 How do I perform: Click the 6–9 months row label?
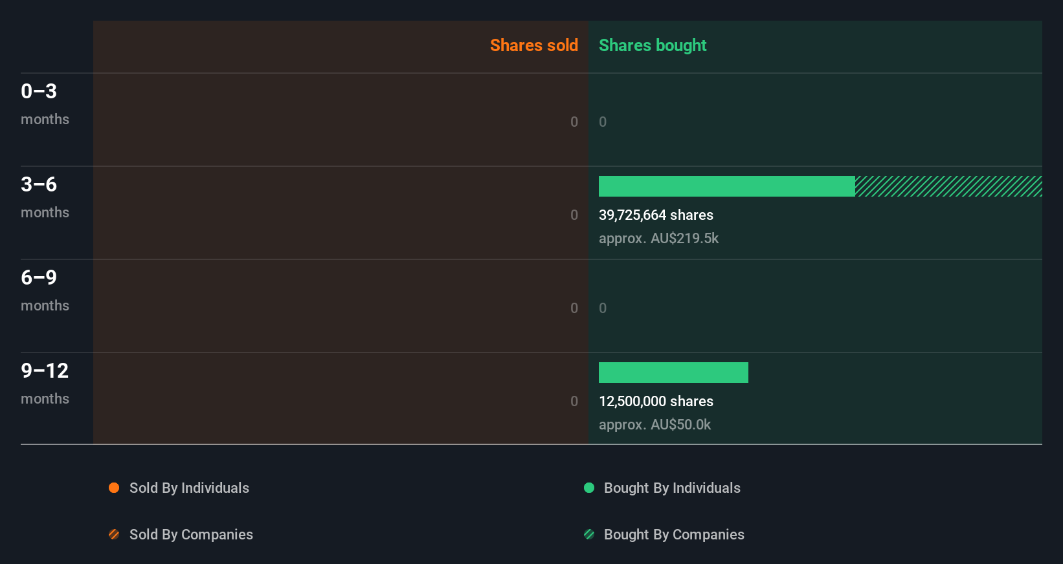point(45,290)
